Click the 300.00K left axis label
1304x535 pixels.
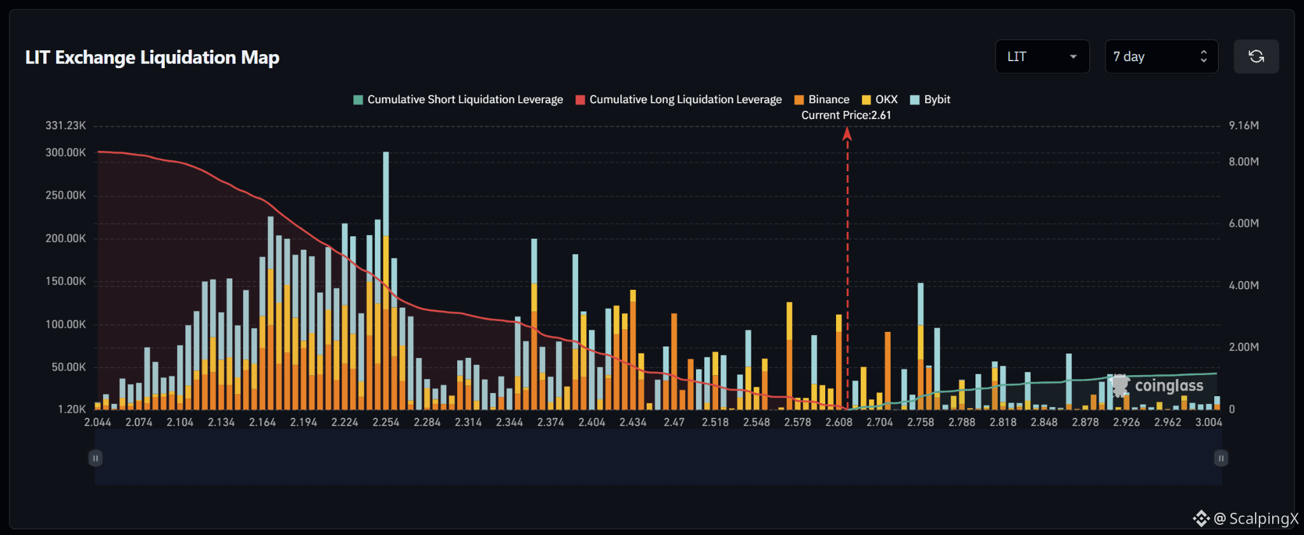(x=66, y=153)
